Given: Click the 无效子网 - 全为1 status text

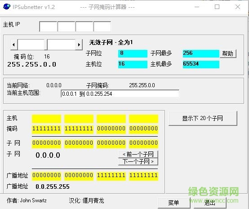Looking at the screenshot, I should 111,42.
